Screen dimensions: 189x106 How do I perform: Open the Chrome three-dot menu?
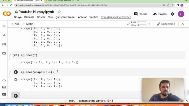pos(186,5)
